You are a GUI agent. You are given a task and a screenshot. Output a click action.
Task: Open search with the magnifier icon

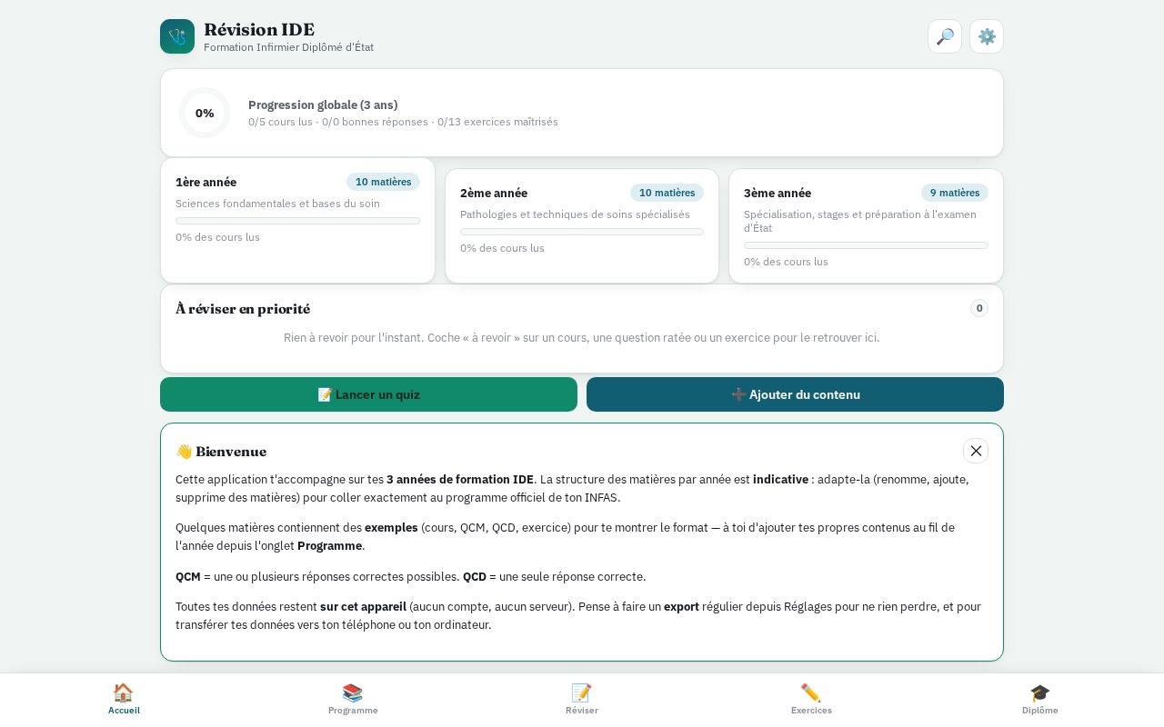coord(945,36)
